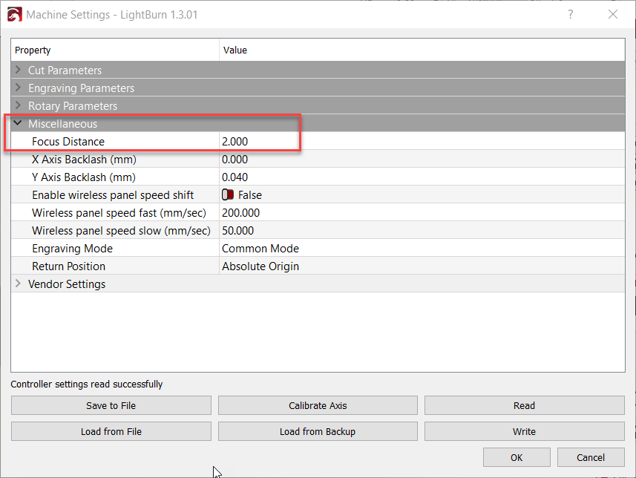
Task: Select the X Axis Backlash (mm) label
Action: pyautogui.click(x=84, y=160)
